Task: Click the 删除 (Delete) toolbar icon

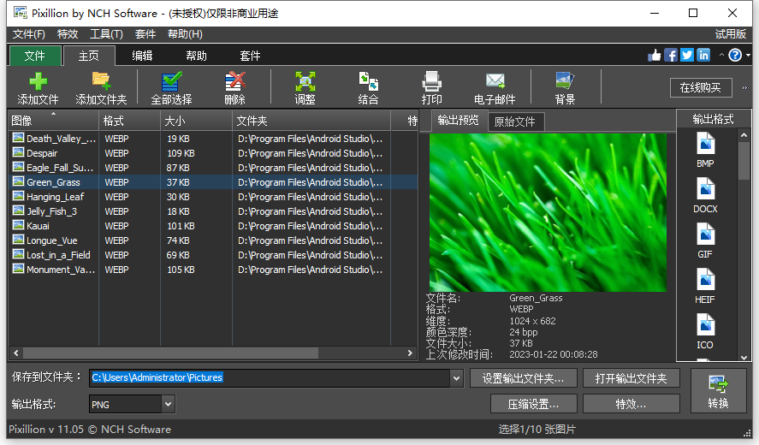Action: [x=235, y=87]
